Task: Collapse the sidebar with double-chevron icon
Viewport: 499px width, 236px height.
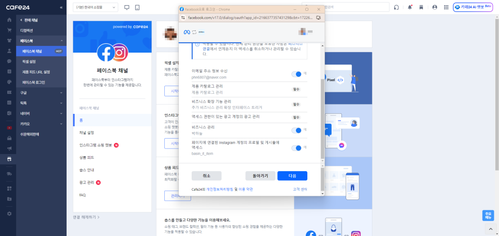Action: tap(61, 7)
